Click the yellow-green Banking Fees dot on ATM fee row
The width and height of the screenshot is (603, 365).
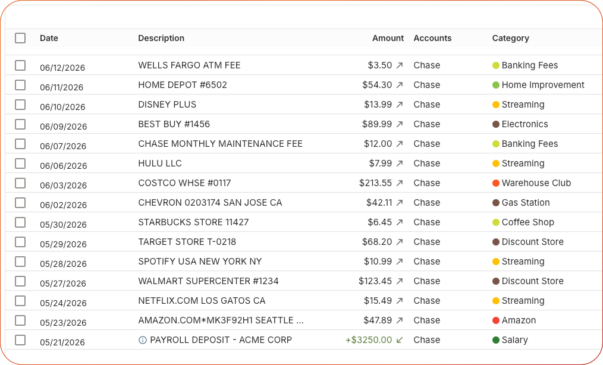pyautogui.click(x=496, y=65)
